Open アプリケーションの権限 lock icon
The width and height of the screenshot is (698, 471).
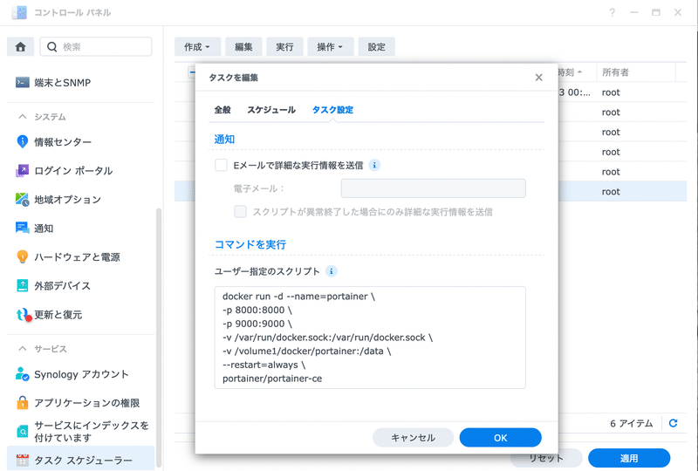tap(23, 402)
